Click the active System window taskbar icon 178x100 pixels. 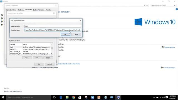coord(118,97)
